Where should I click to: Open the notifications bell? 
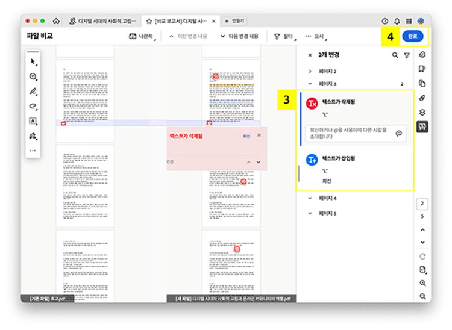click(x=397, y=21)
